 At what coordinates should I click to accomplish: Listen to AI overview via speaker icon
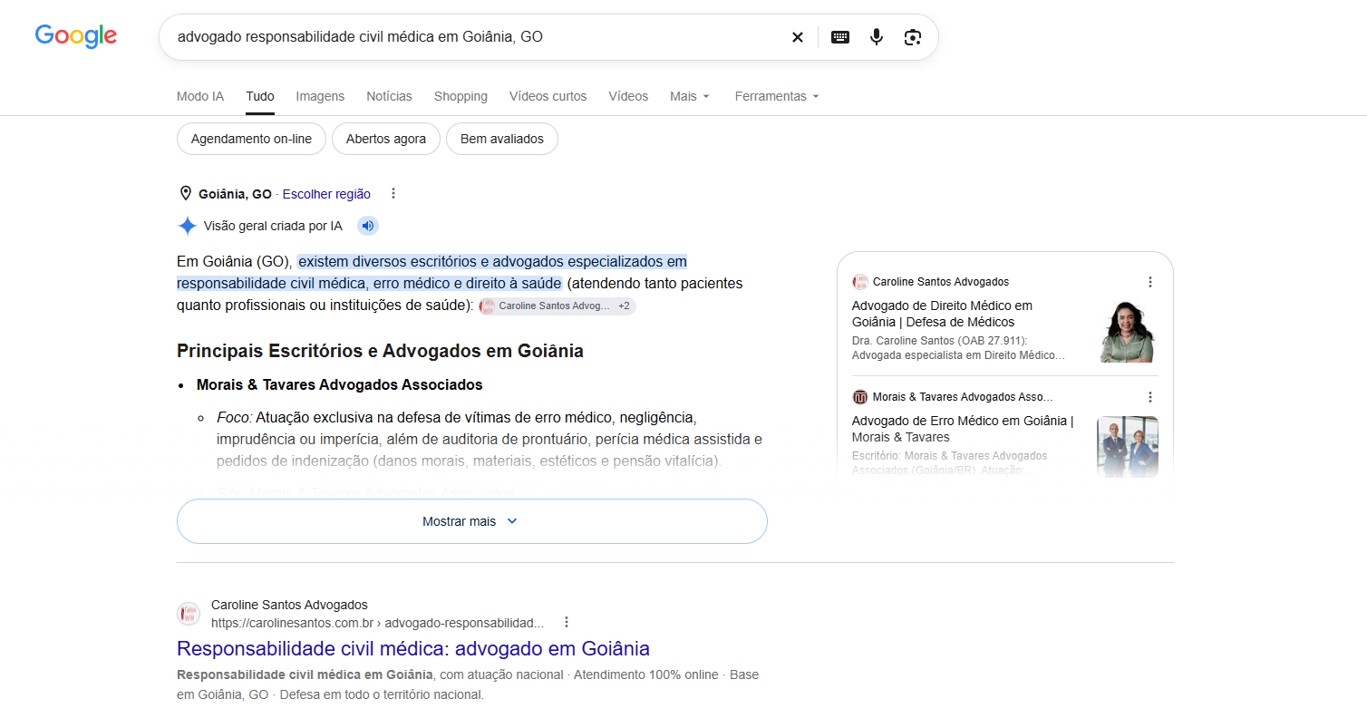[x=367, y=226]
